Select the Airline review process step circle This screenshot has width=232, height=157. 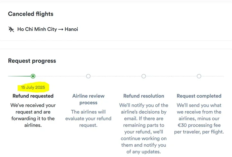88,76
